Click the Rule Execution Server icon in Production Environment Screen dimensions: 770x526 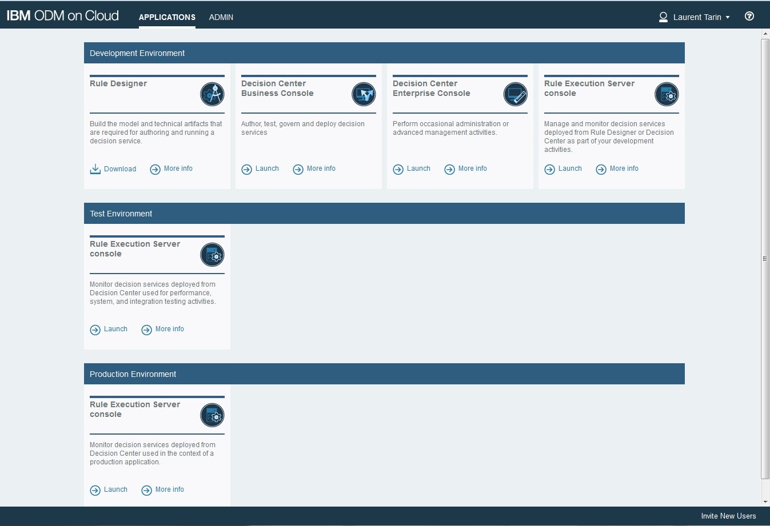tap(212, 415)
